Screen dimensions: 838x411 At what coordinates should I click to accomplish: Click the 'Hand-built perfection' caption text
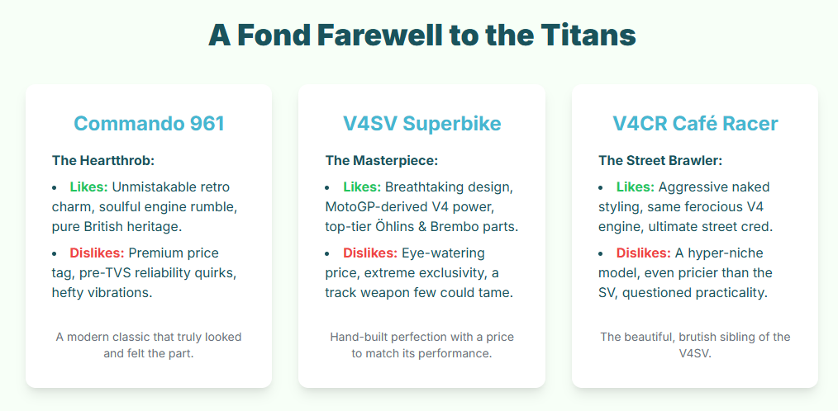click(421, 345)
